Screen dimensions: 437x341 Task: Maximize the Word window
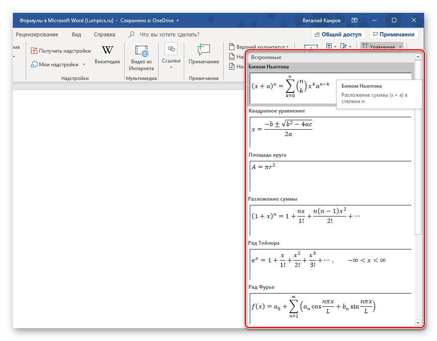[x=394, y=20]
